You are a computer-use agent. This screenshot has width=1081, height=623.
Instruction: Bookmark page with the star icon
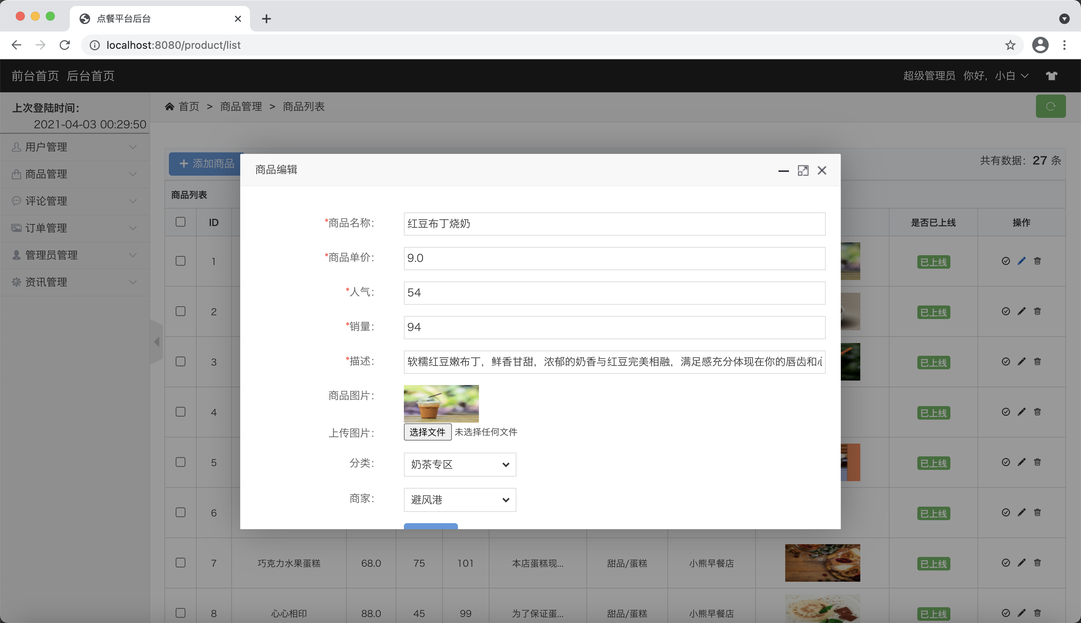click(1010, 45)
